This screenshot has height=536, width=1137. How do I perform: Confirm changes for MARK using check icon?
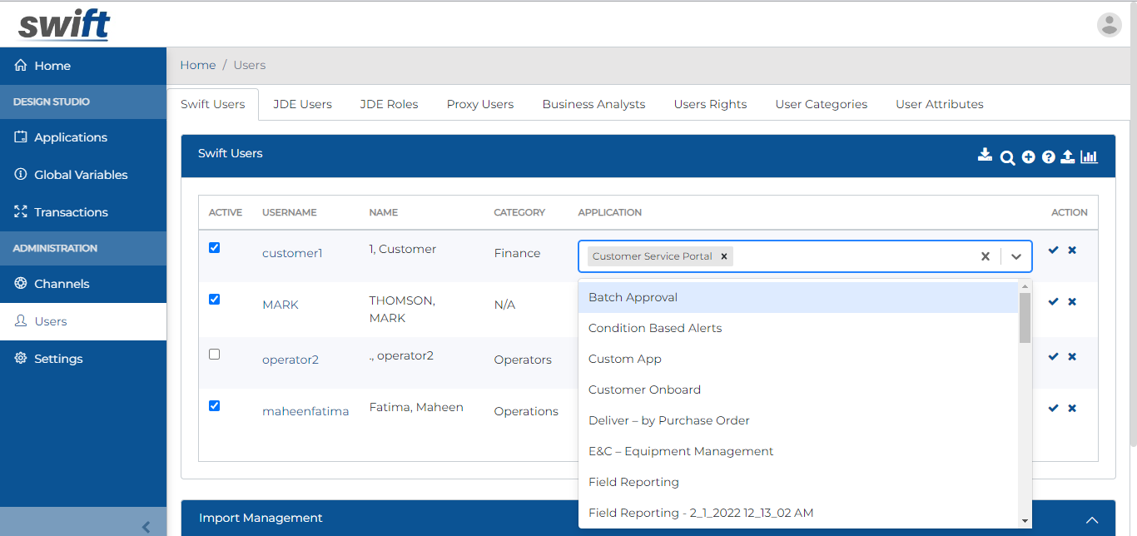point(1053,301)
